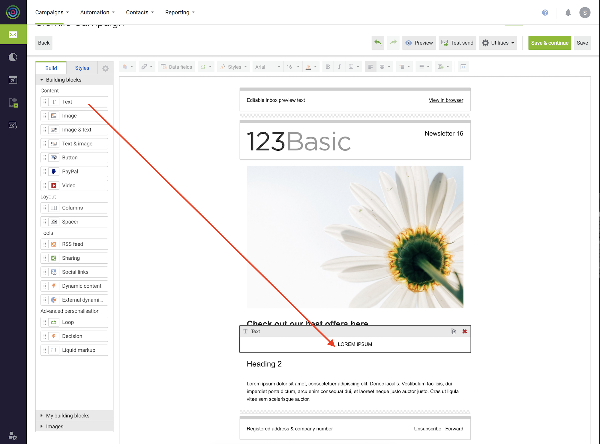This screenshot has width=600, height=444.
Task: Click the source code view icon
Action: [463, 67]
